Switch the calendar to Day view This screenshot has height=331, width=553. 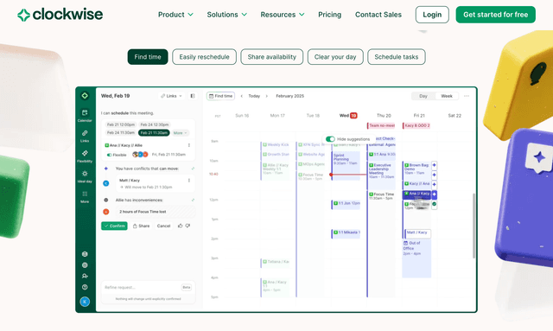pyautogui.click(x=423, y=96)
